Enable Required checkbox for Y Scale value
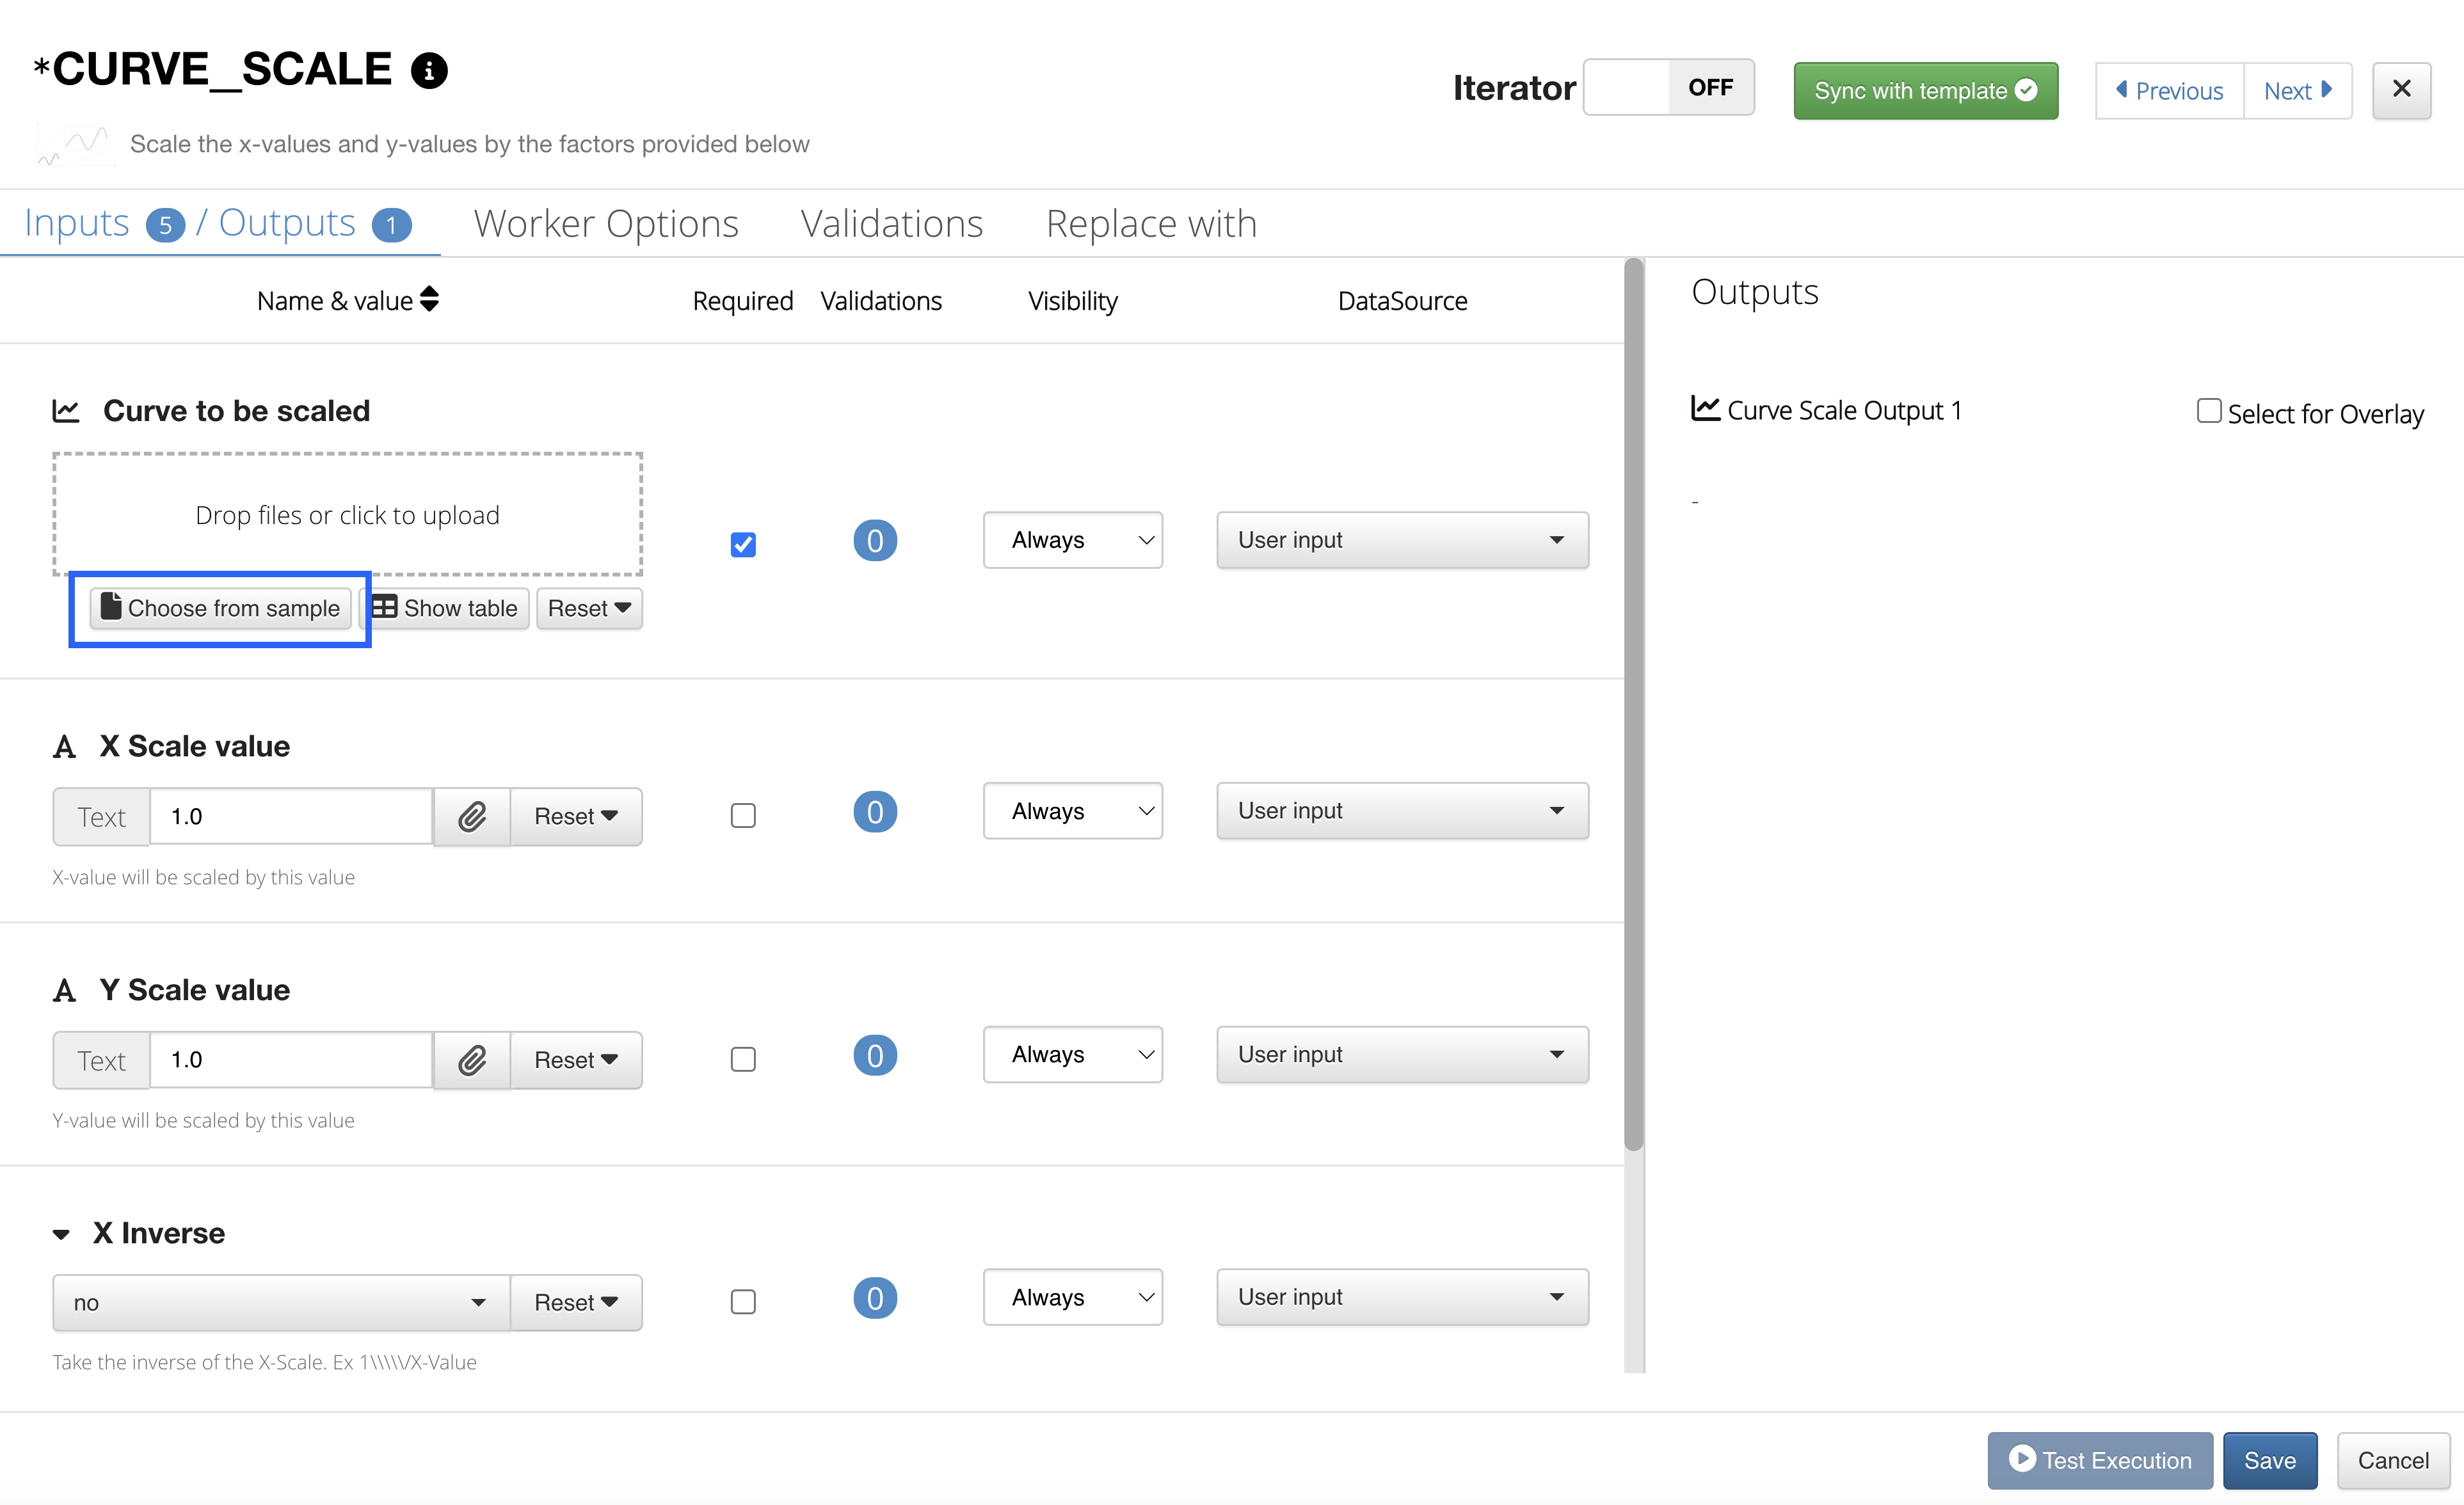 tap(743, 1059)
